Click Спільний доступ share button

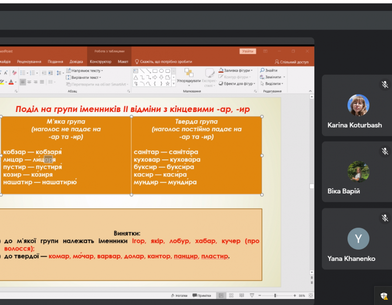[291, 62]
